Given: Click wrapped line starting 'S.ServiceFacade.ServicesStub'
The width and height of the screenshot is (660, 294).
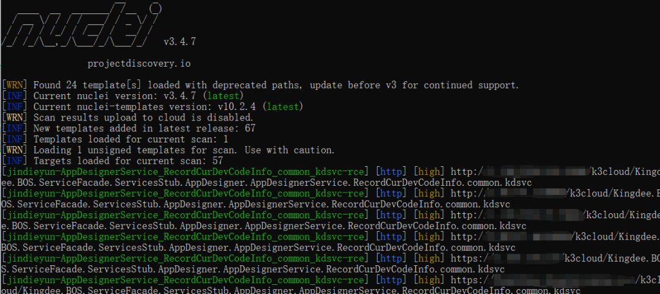Looking at the screenshot, I should coord(253,270).
